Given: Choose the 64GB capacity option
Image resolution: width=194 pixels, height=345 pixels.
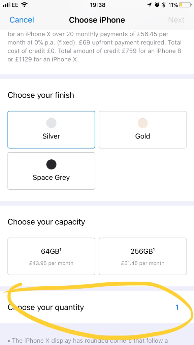Looking at the screenshot, I should click(x=51, y=256).
